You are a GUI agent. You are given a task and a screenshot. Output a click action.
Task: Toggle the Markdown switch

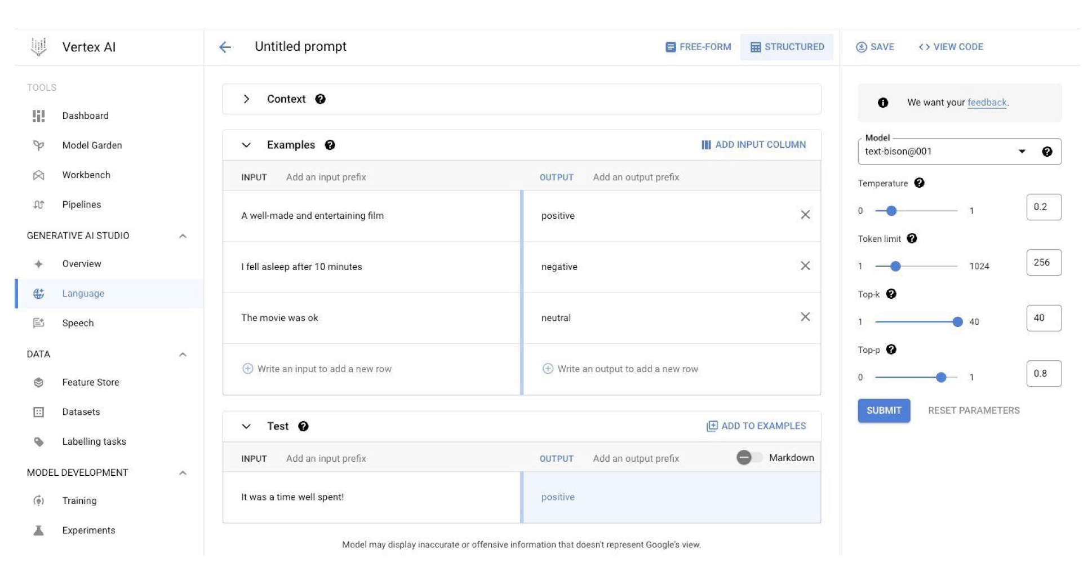749,458
